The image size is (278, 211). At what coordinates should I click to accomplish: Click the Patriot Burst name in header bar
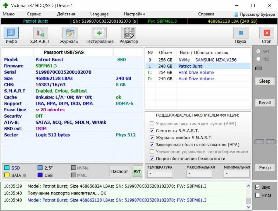click(35, 21)
